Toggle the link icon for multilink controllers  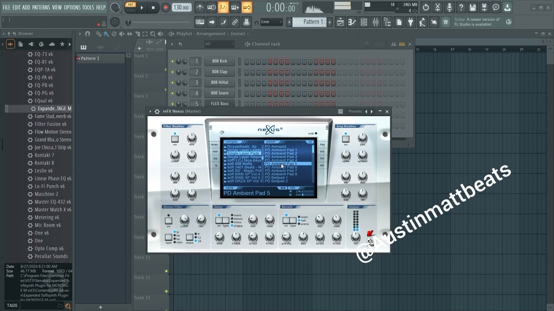[x=235, y=22]
